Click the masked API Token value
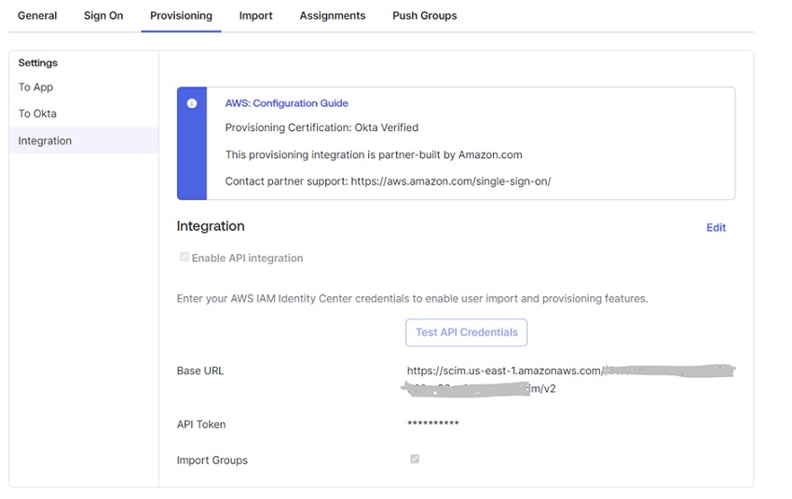Screen dimensions: 792x499 pyautogui.click(x=433, y=424)
